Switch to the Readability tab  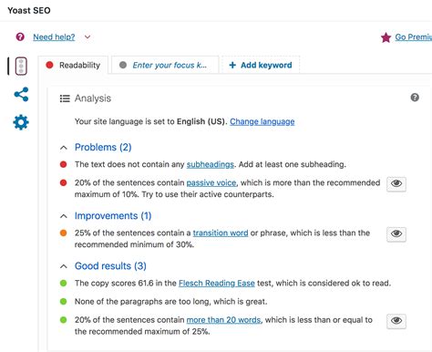point(73,65)
